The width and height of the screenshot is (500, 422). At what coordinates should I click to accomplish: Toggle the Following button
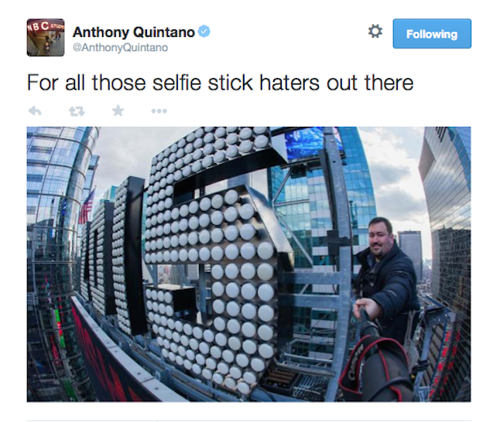(432, 34)
